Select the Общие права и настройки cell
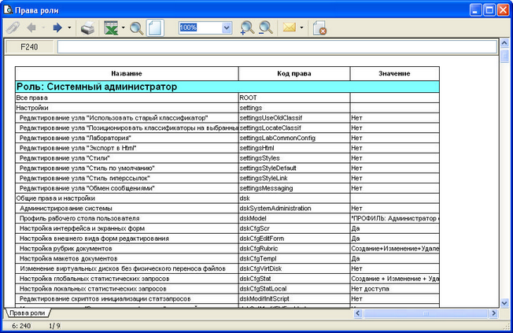The height and width of the screenshot is (333, 513). 127,198
